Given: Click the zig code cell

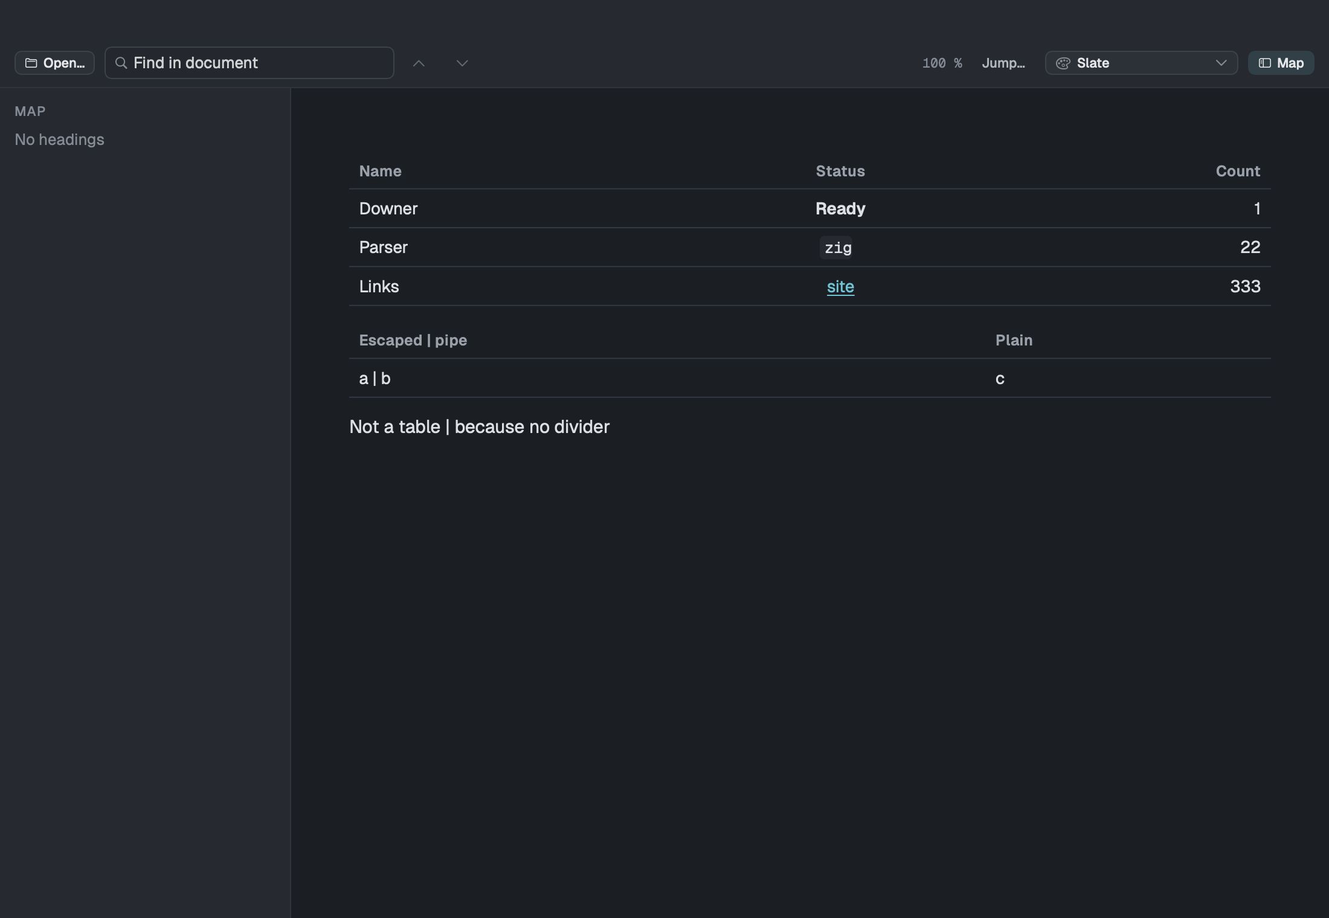Looking at the screenshot, I should tap(837, 248).
